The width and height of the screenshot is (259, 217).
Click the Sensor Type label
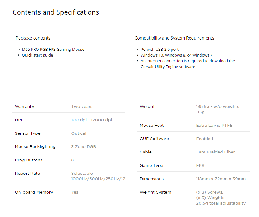27,133
